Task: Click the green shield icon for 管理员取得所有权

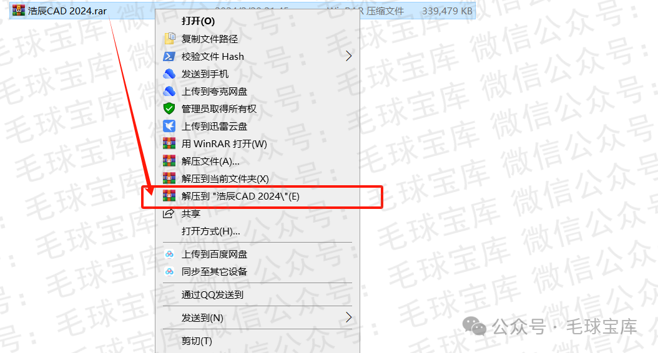Action: pos(169,109)
